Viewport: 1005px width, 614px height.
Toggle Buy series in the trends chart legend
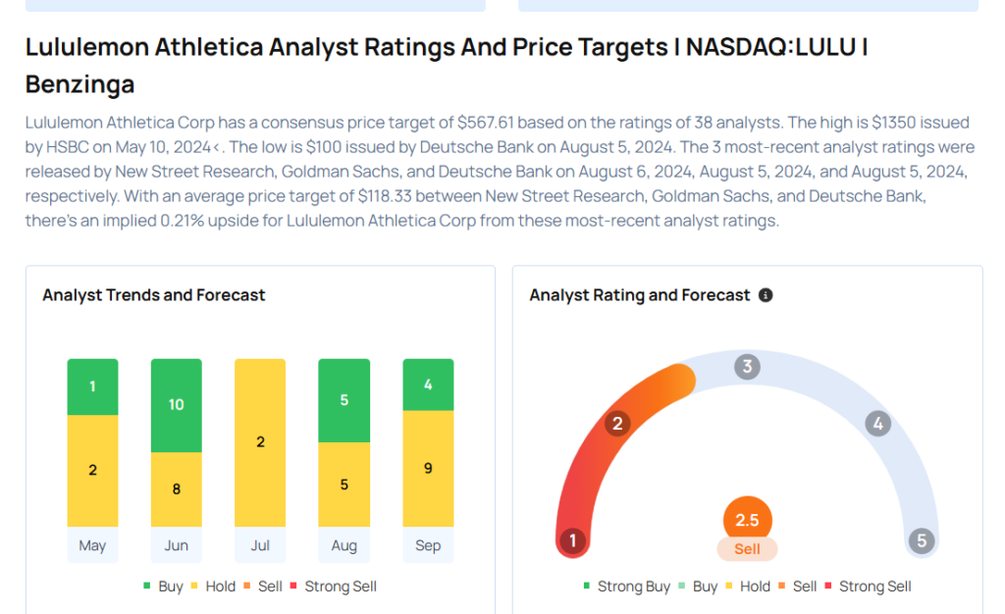click(x=164, y=586)
